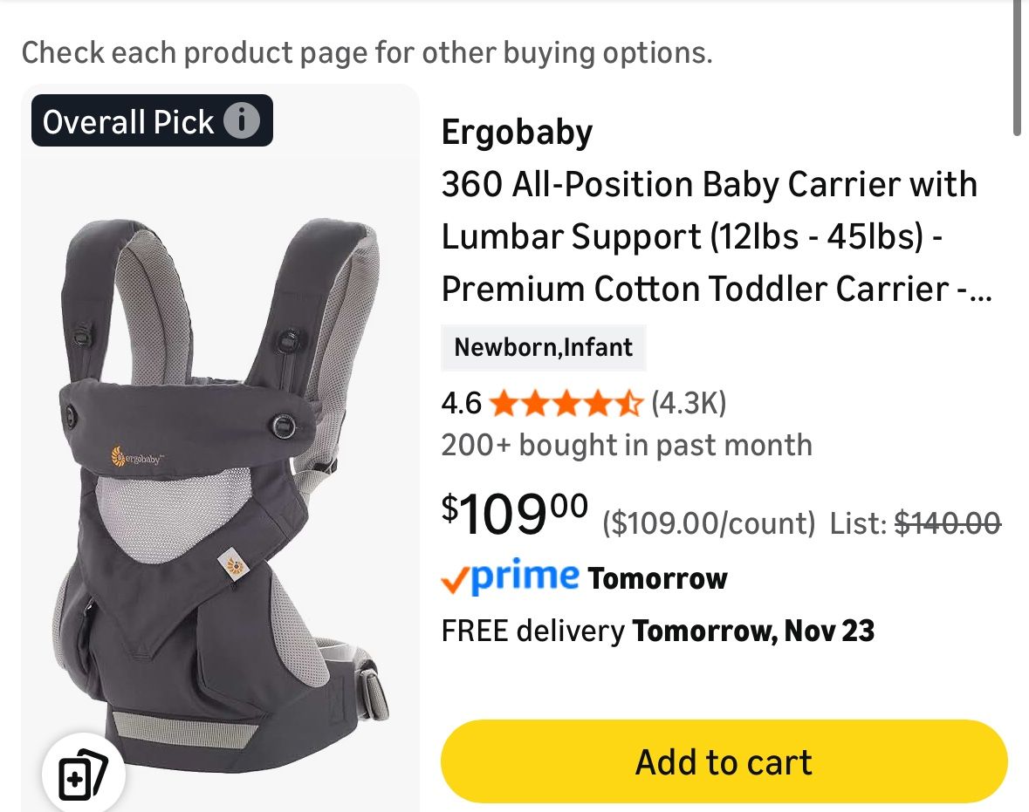The height and width of the screenshot is (812, 1029).
Task: Select the Newborn,Infant variant badge
Action: pos(543,347)
